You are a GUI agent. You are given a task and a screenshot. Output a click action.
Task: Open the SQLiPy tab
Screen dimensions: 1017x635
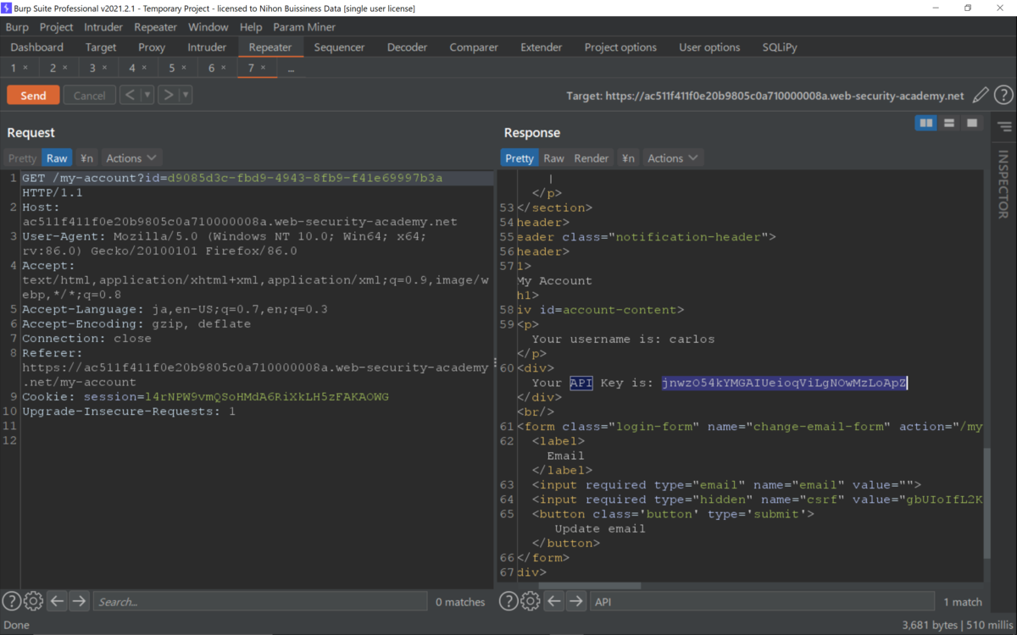[780, 47]
